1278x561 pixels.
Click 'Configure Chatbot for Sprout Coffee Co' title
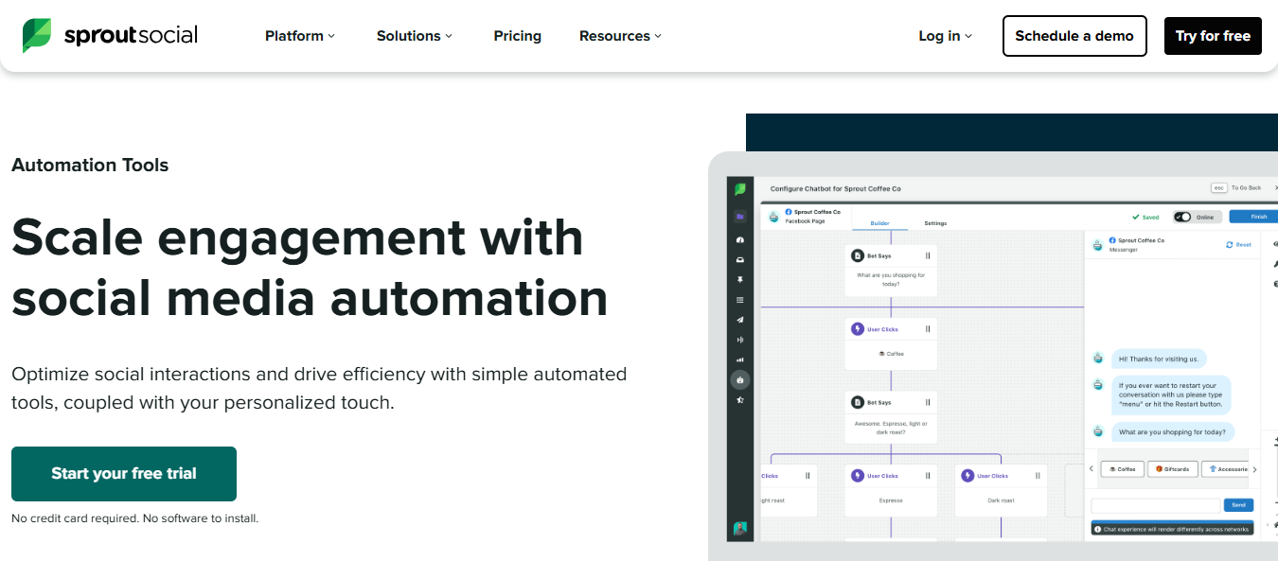click(836, 188)
